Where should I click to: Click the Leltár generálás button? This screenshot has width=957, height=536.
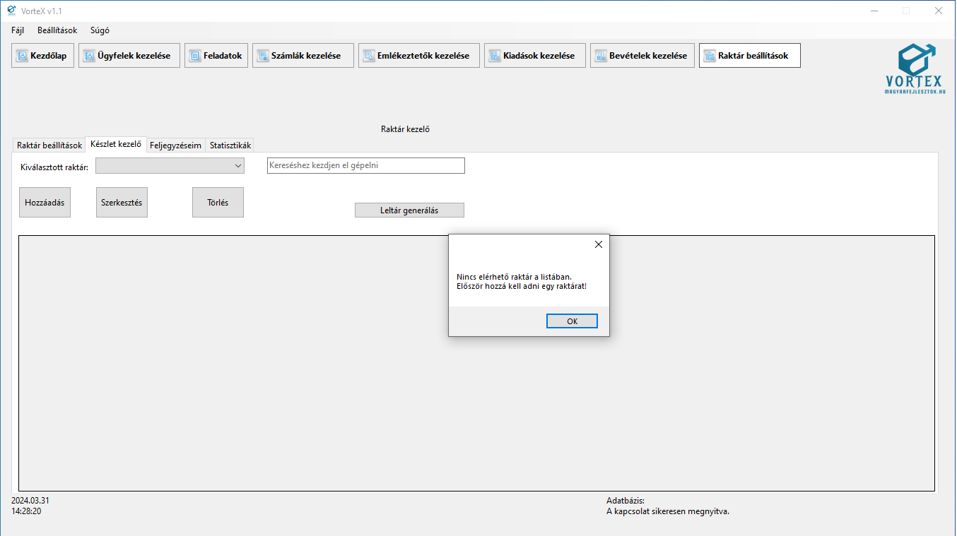[x=409, y=210]
